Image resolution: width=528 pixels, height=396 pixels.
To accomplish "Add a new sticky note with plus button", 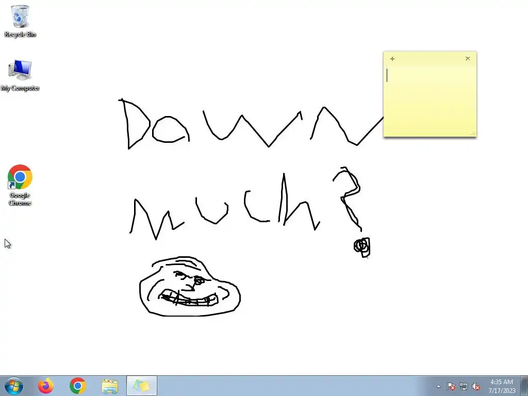I will [392, 59].
